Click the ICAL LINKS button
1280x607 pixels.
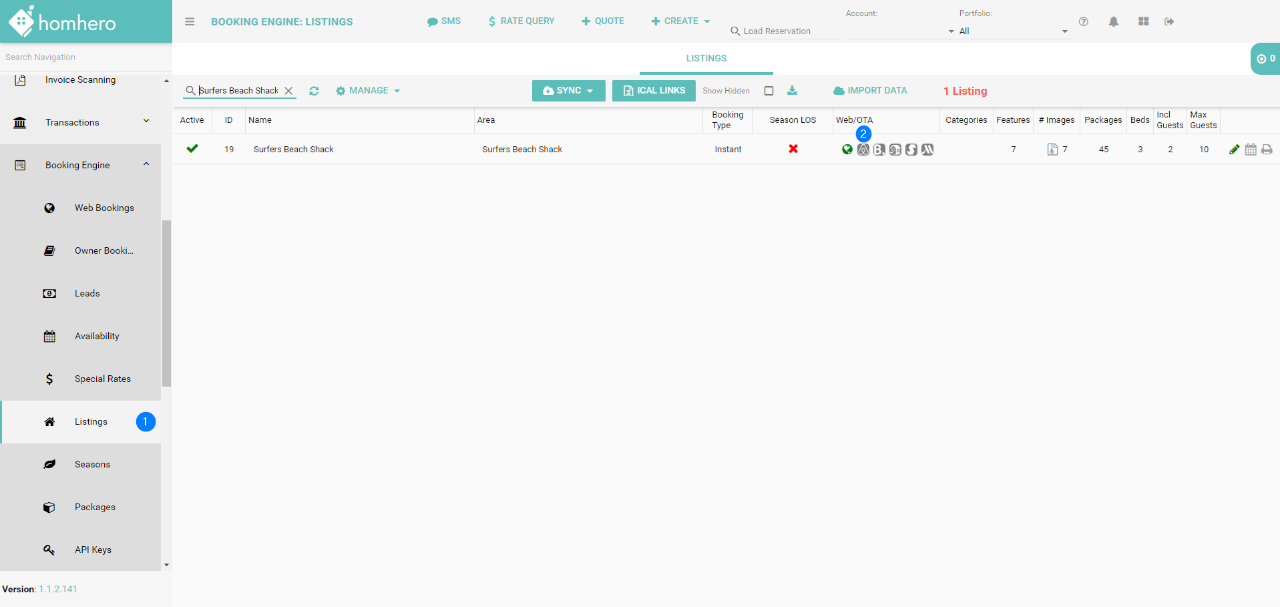(x=654, y=91)
